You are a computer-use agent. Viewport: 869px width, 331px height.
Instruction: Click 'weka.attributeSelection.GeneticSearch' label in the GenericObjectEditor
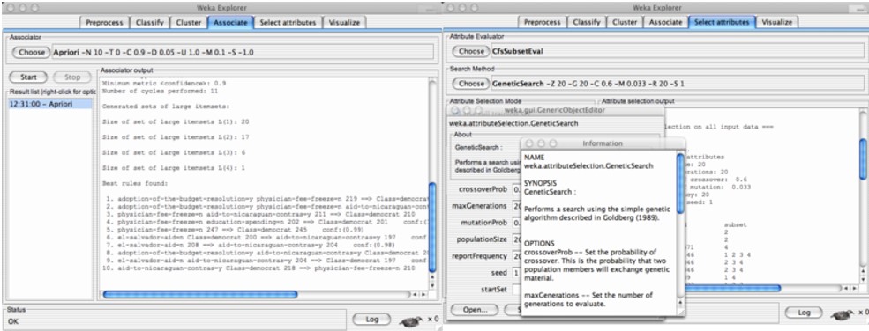[513, 123]
